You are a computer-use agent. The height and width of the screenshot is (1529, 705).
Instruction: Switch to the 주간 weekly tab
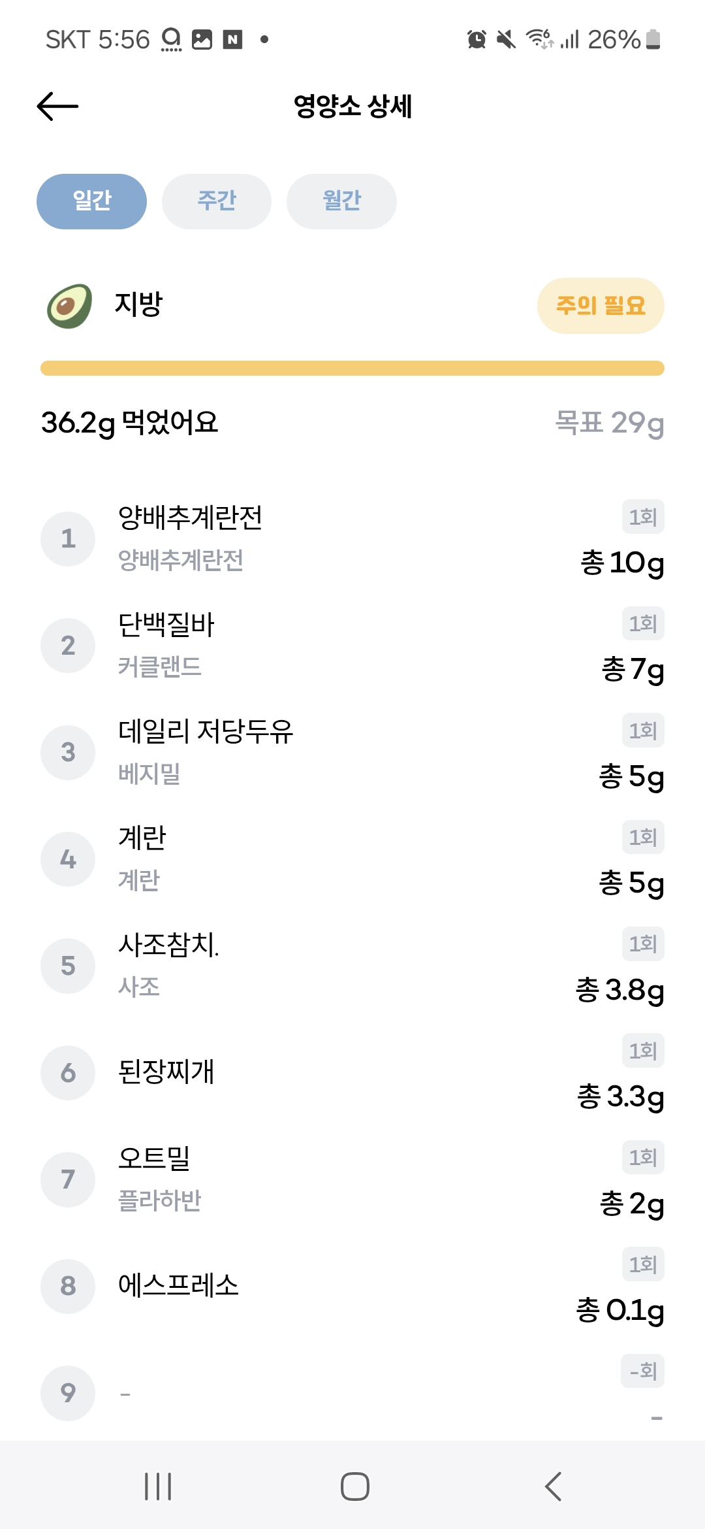click(x=217, y=201)
